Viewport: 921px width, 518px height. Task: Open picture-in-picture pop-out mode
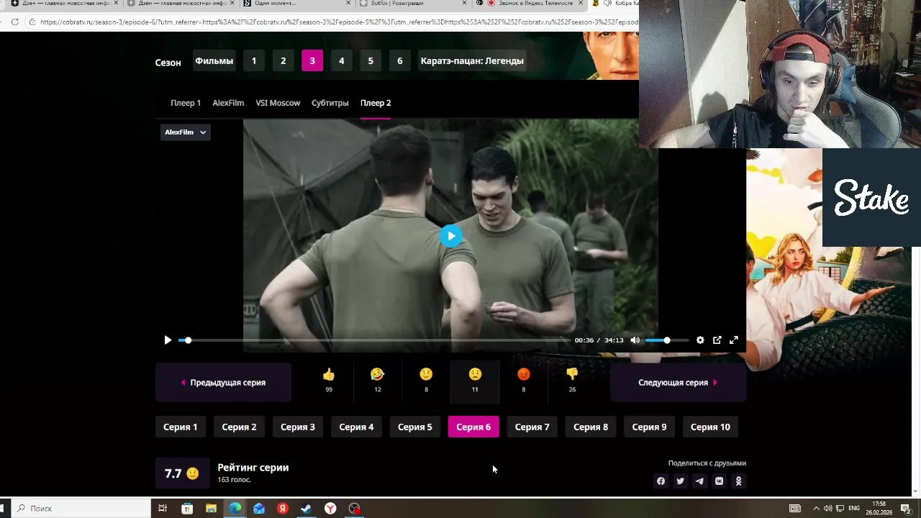(x=717, y=340)
